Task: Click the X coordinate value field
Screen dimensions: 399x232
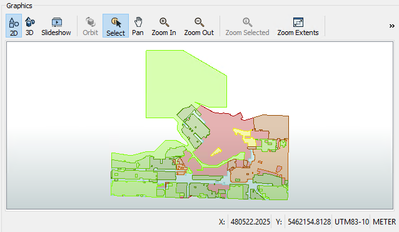Action: click(250, 222)
